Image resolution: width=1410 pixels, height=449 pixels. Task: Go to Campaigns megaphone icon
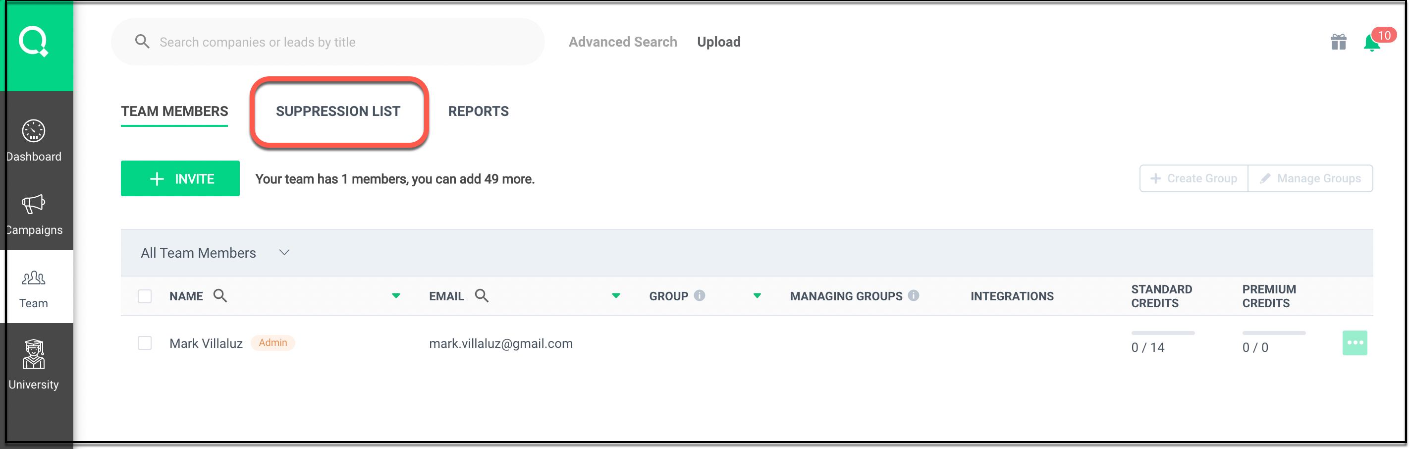click(x=33, y=205)
